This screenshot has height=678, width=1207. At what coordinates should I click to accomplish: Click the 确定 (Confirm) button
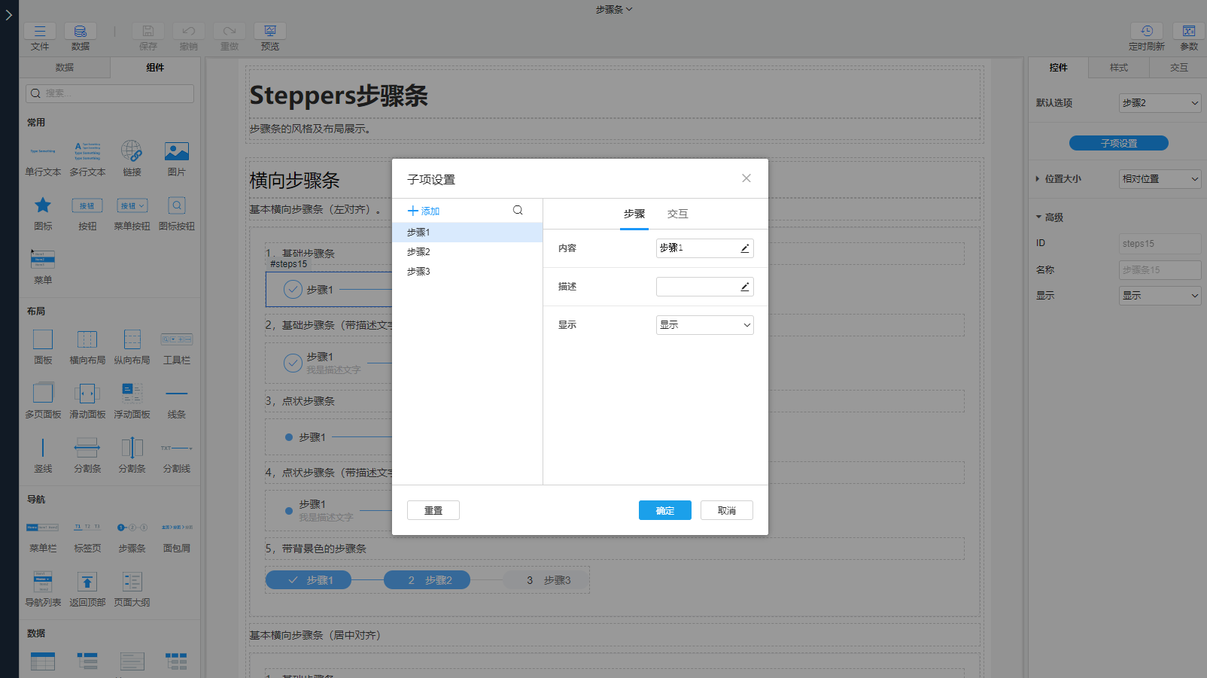pos(664,510)
